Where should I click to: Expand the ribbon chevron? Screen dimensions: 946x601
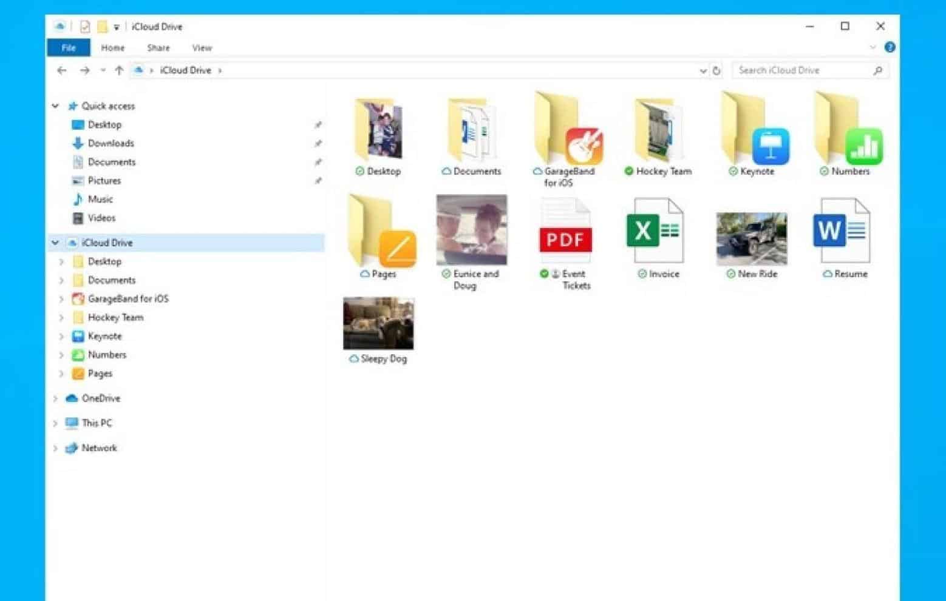tap(873, 47)
